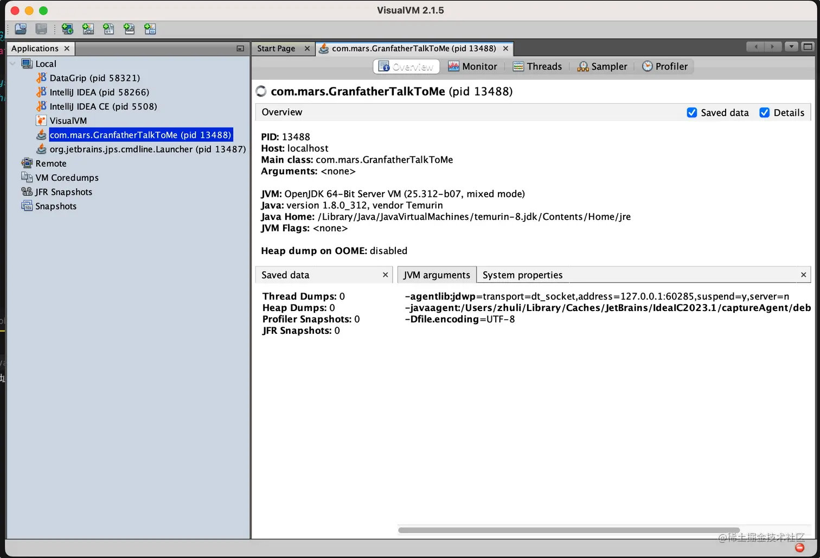
Task: Click the Add JMX Connection toolbar icon
Action: tap(88, 29)
